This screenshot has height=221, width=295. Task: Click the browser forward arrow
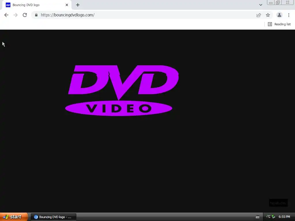click(16, 15)
